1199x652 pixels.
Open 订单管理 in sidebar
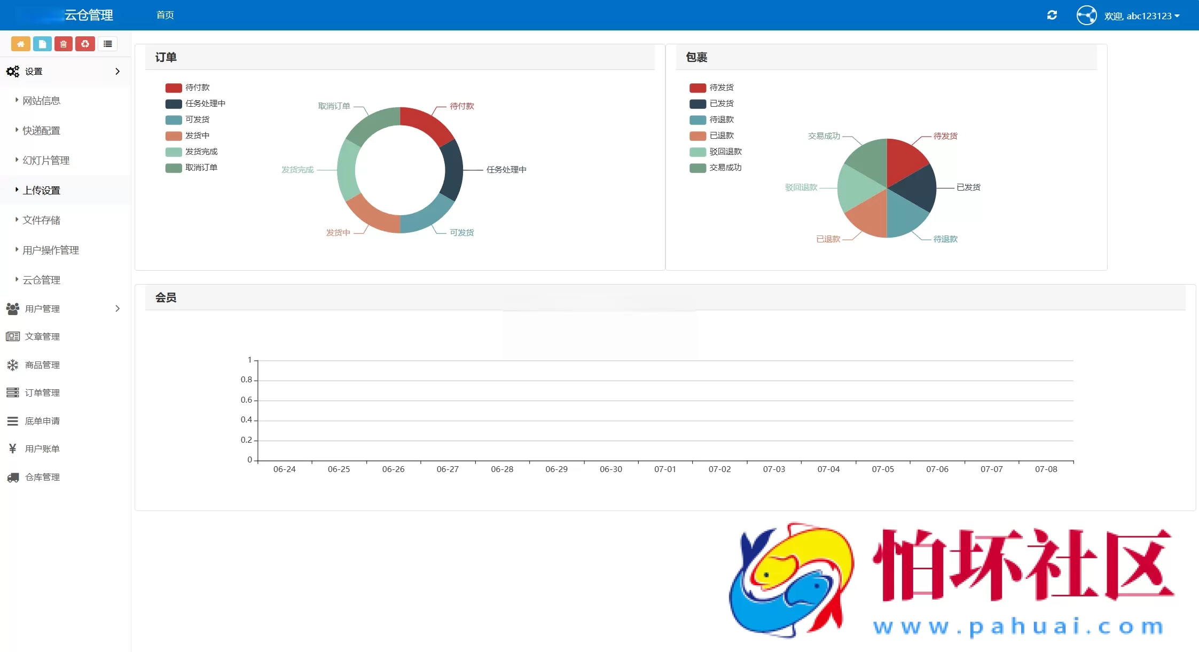[x=42, y=392]
